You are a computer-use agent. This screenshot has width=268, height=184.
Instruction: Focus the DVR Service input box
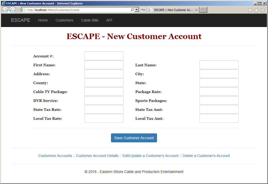tap(104, 100)
